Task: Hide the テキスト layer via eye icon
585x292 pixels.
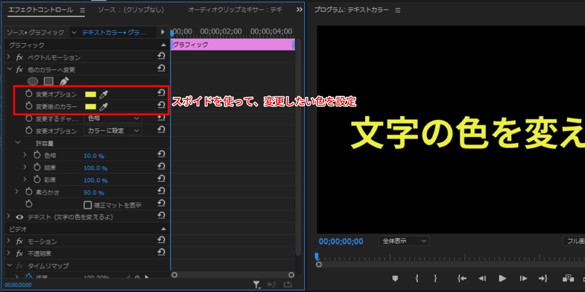Action: tap(20, 217)
